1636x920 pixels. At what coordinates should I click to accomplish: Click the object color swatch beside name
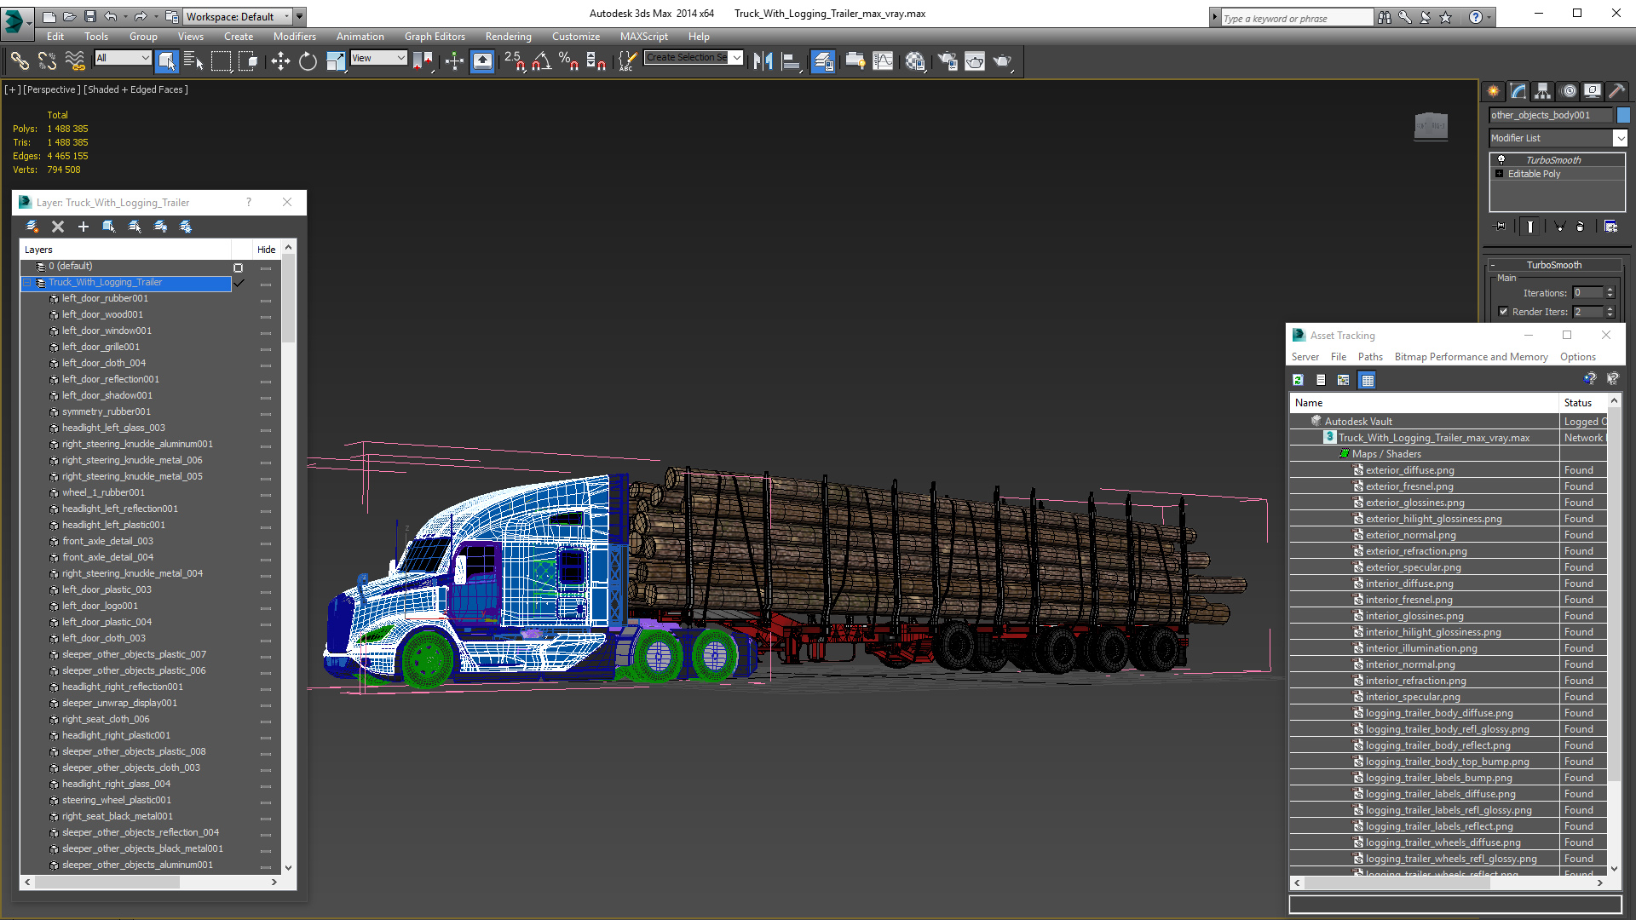[1623, 115]
